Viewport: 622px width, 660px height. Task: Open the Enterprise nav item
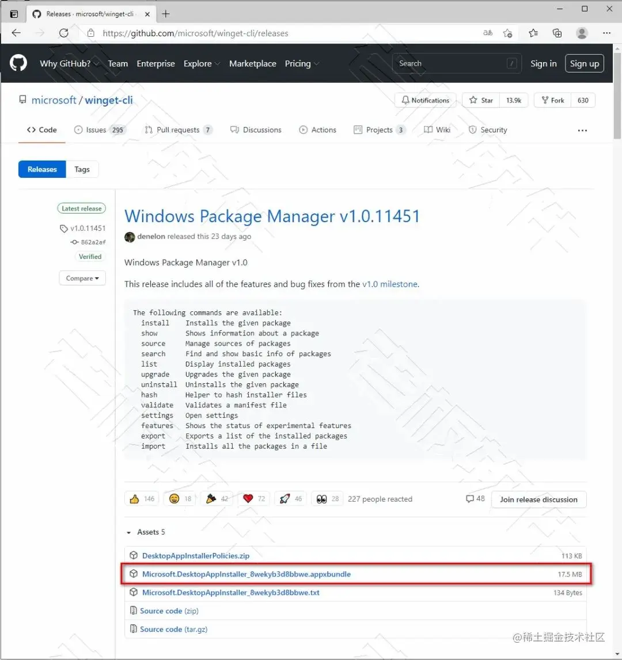(155, 63)
